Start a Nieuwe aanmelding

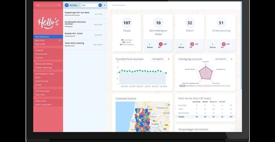44,64
